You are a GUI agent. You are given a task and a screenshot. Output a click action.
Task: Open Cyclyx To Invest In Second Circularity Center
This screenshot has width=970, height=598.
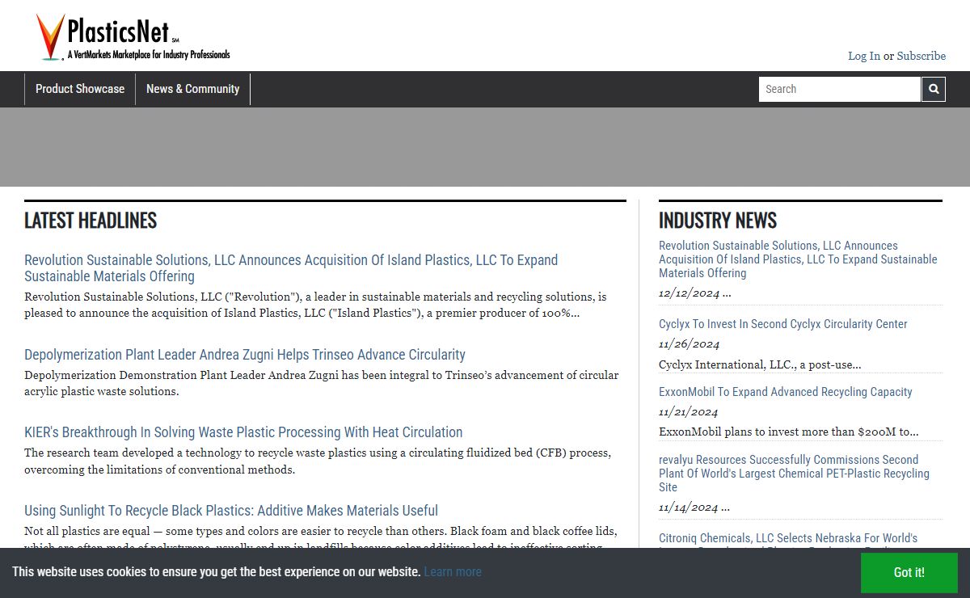point(783,324)
